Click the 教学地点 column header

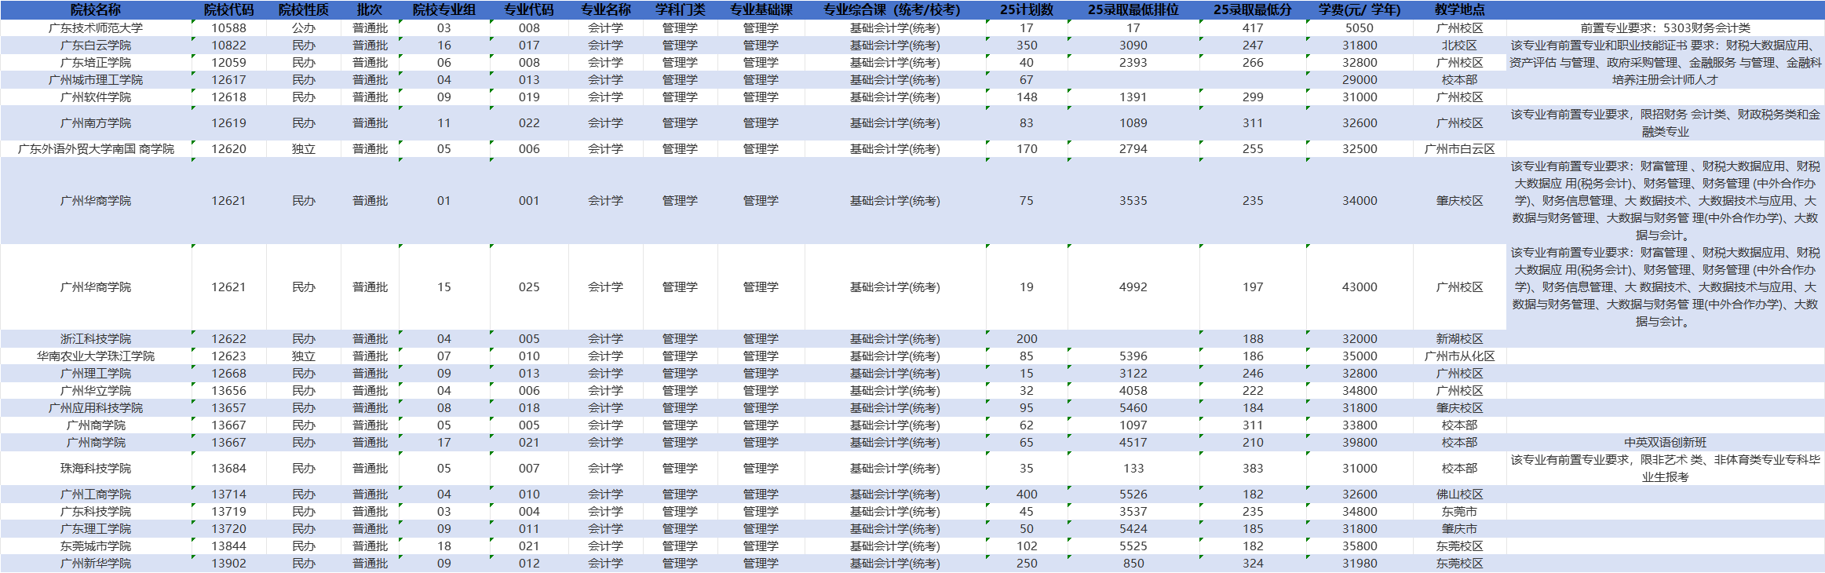(x=1459, y=9)
